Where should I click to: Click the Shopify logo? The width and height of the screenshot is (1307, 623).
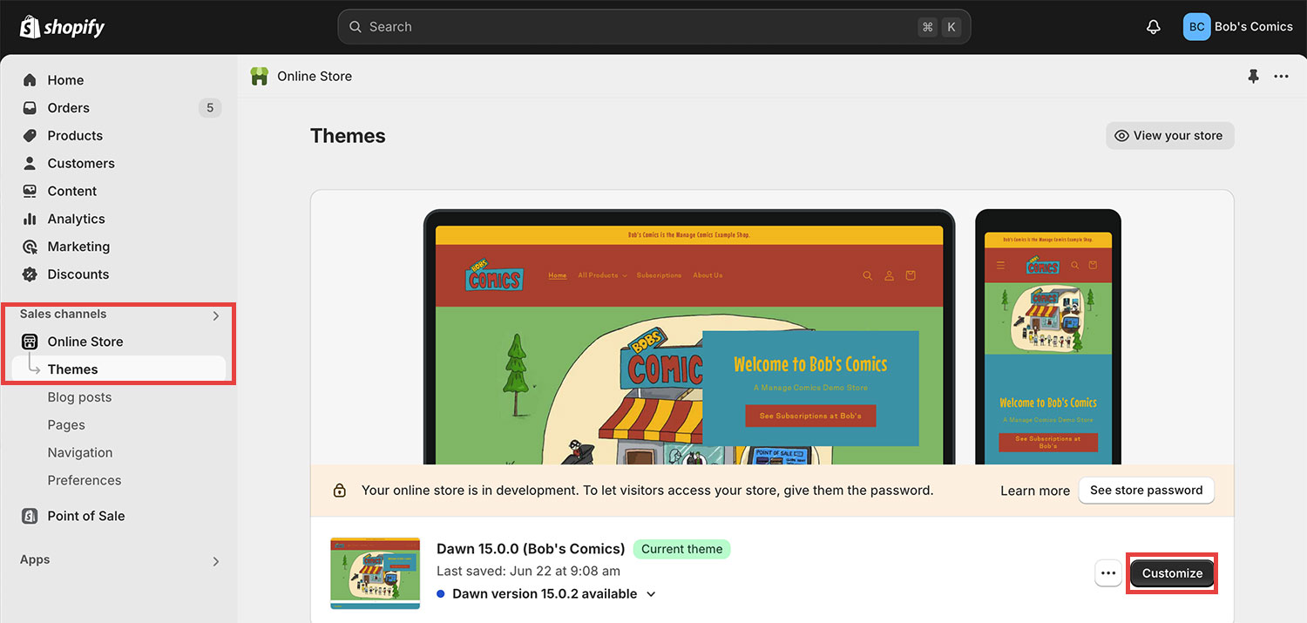[x=62, y=27]
